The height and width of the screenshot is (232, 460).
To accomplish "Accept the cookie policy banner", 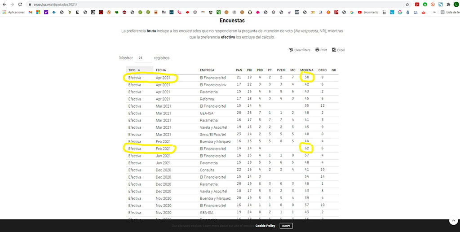I will click(x=286, y=226).
